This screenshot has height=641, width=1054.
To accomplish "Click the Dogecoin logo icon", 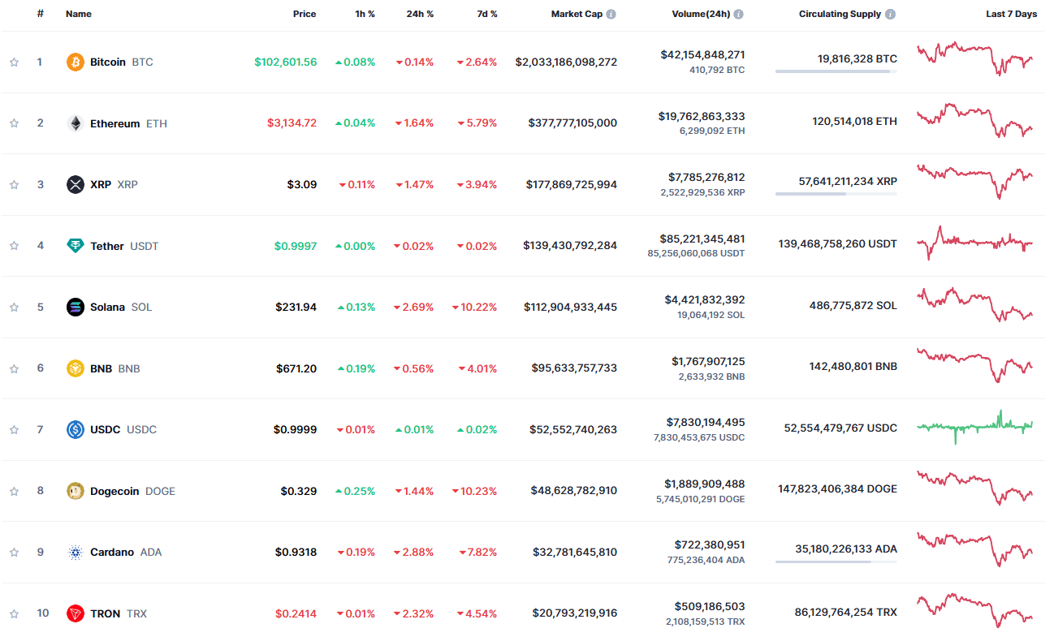I will [x=76, y=491].
